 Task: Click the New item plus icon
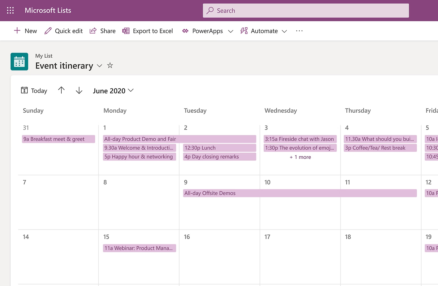(x=17, y=31)
